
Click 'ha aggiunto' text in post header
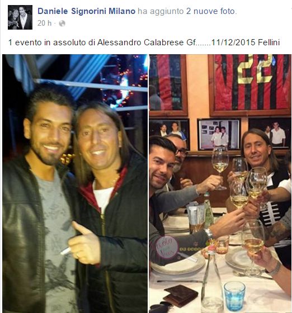point(161,11)
